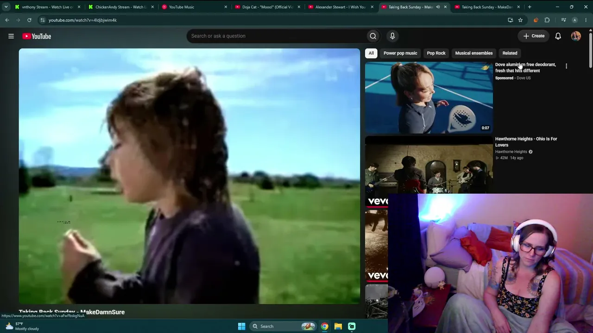The height and width of the screenshot is (333, 593).
Task: Click the main video player to pause
Action: coord(189,176)
